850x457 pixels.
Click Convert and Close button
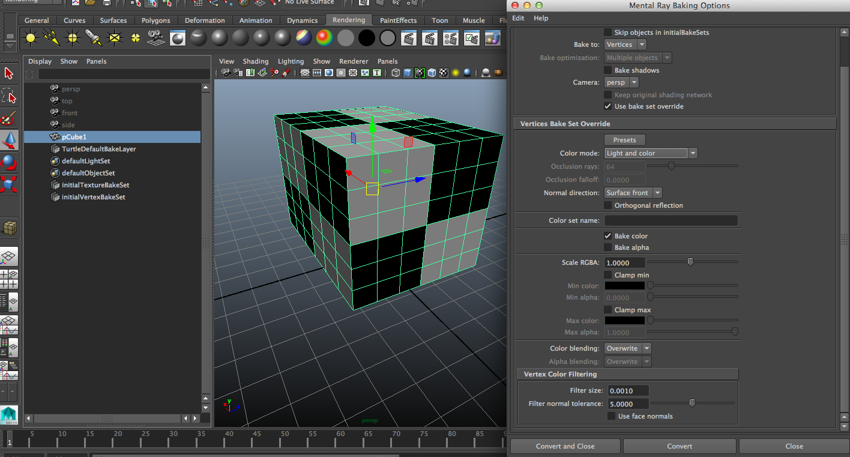[x=565, y=446]
